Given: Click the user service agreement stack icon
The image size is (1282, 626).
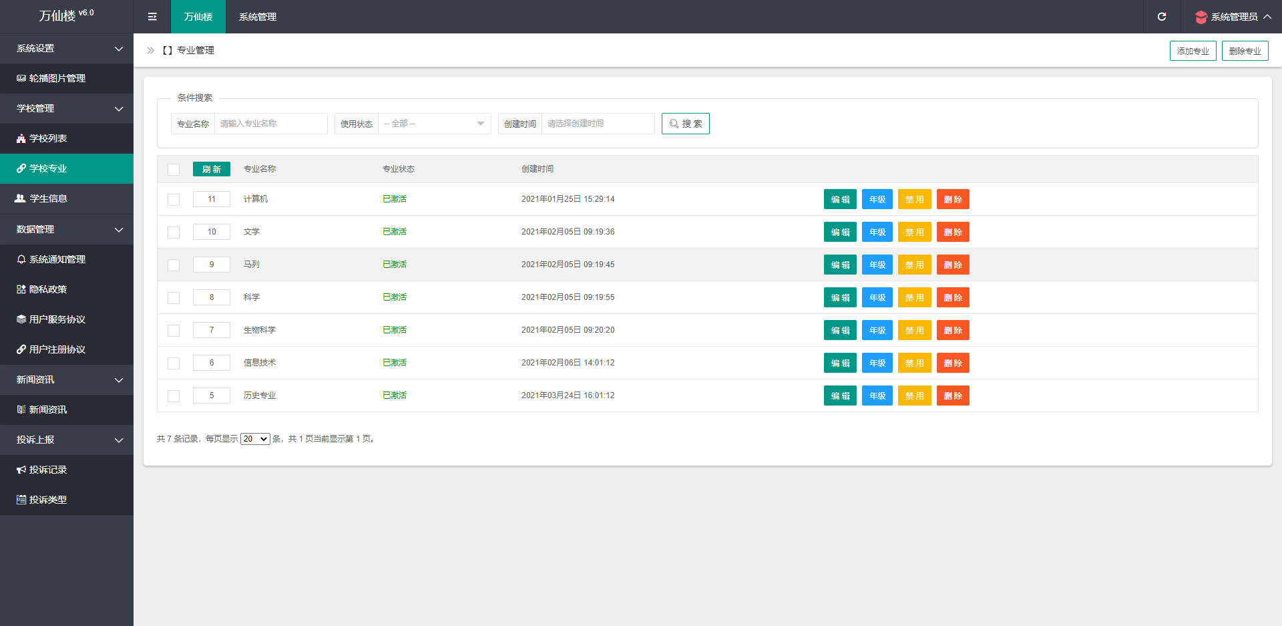Looking at the screenshot, I should click(x=21, y=319).
